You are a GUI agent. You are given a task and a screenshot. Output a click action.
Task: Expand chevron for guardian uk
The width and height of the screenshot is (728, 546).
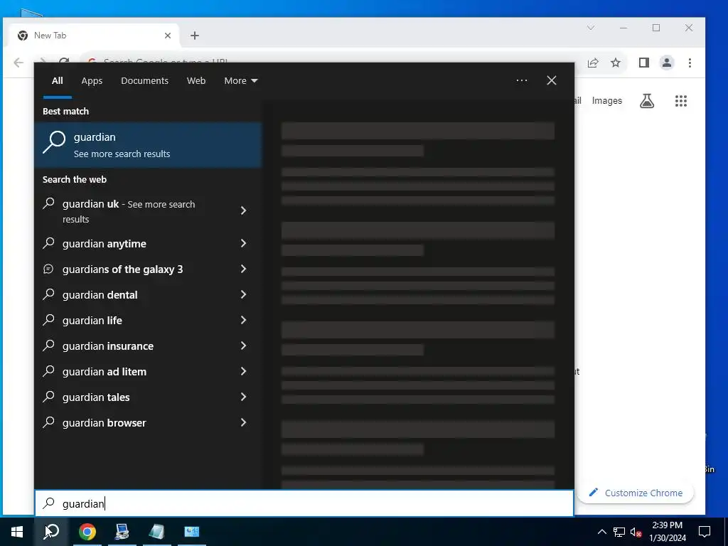point(243,210)
